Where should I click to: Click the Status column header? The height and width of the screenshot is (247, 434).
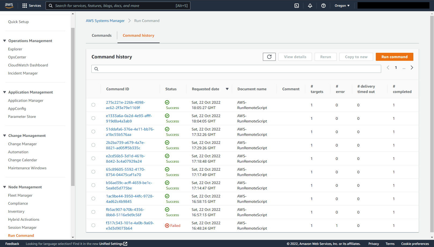[x=171, y=89]
